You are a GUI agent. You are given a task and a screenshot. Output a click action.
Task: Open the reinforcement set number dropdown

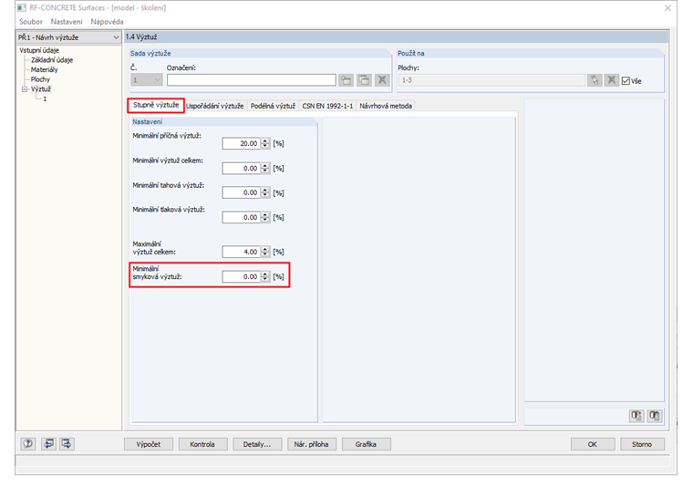(x=147, y=80)
